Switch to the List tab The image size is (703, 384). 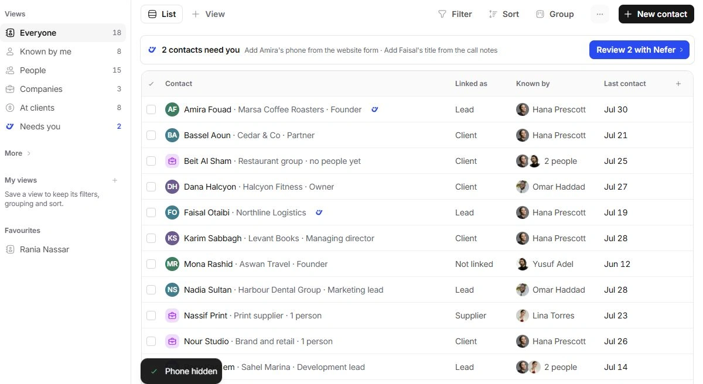point(162,14)
